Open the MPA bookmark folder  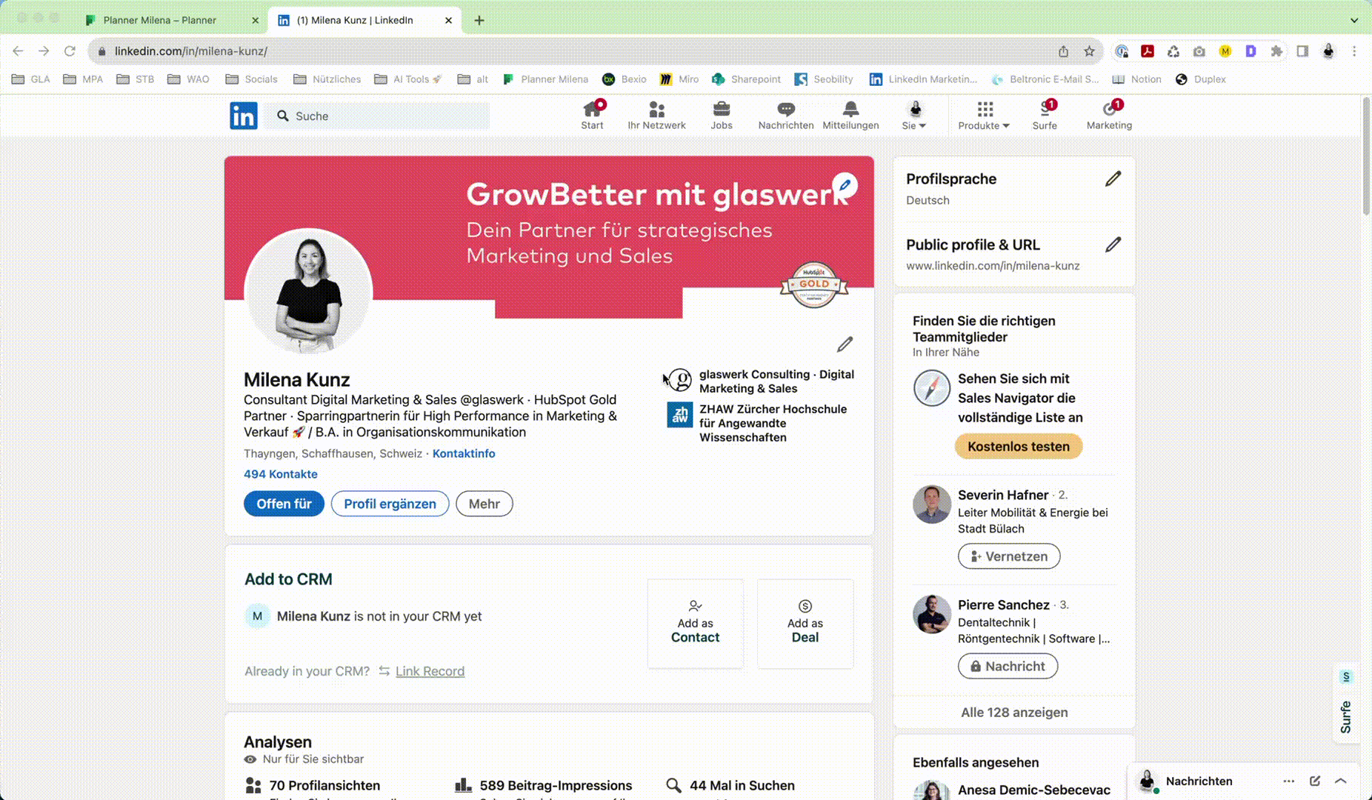click(83, 79)
